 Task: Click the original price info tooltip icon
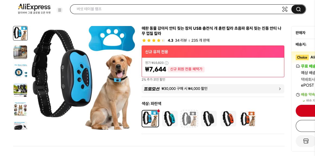tap(166, 63)
